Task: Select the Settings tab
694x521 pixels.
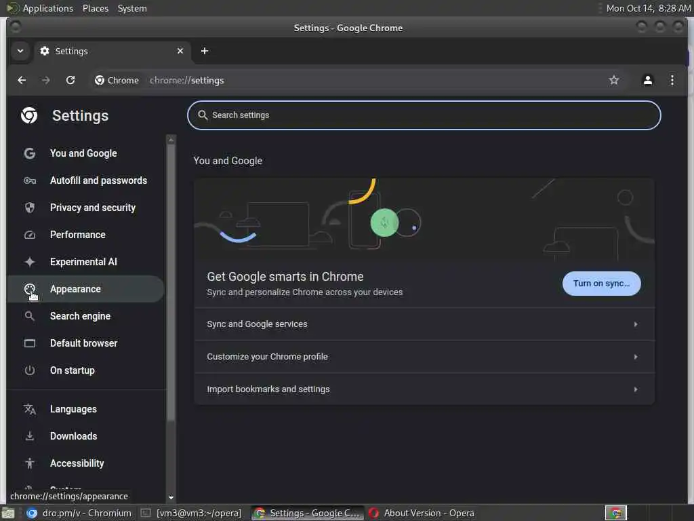Action: (112, 51)
